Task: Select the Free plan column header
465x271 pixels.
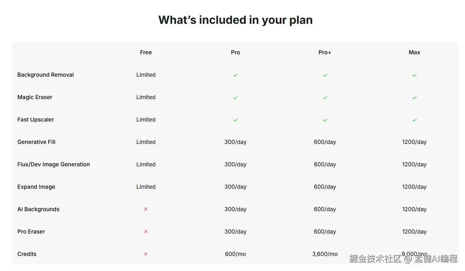Action: [x=146, y=52]
